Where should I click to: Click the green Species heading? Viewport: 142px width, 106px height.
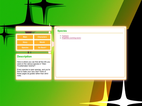[x=62, y=31]
